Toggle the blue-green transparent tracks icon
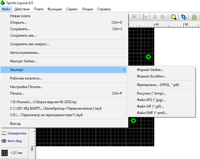The image size is (200, 159). click(184, 17)
